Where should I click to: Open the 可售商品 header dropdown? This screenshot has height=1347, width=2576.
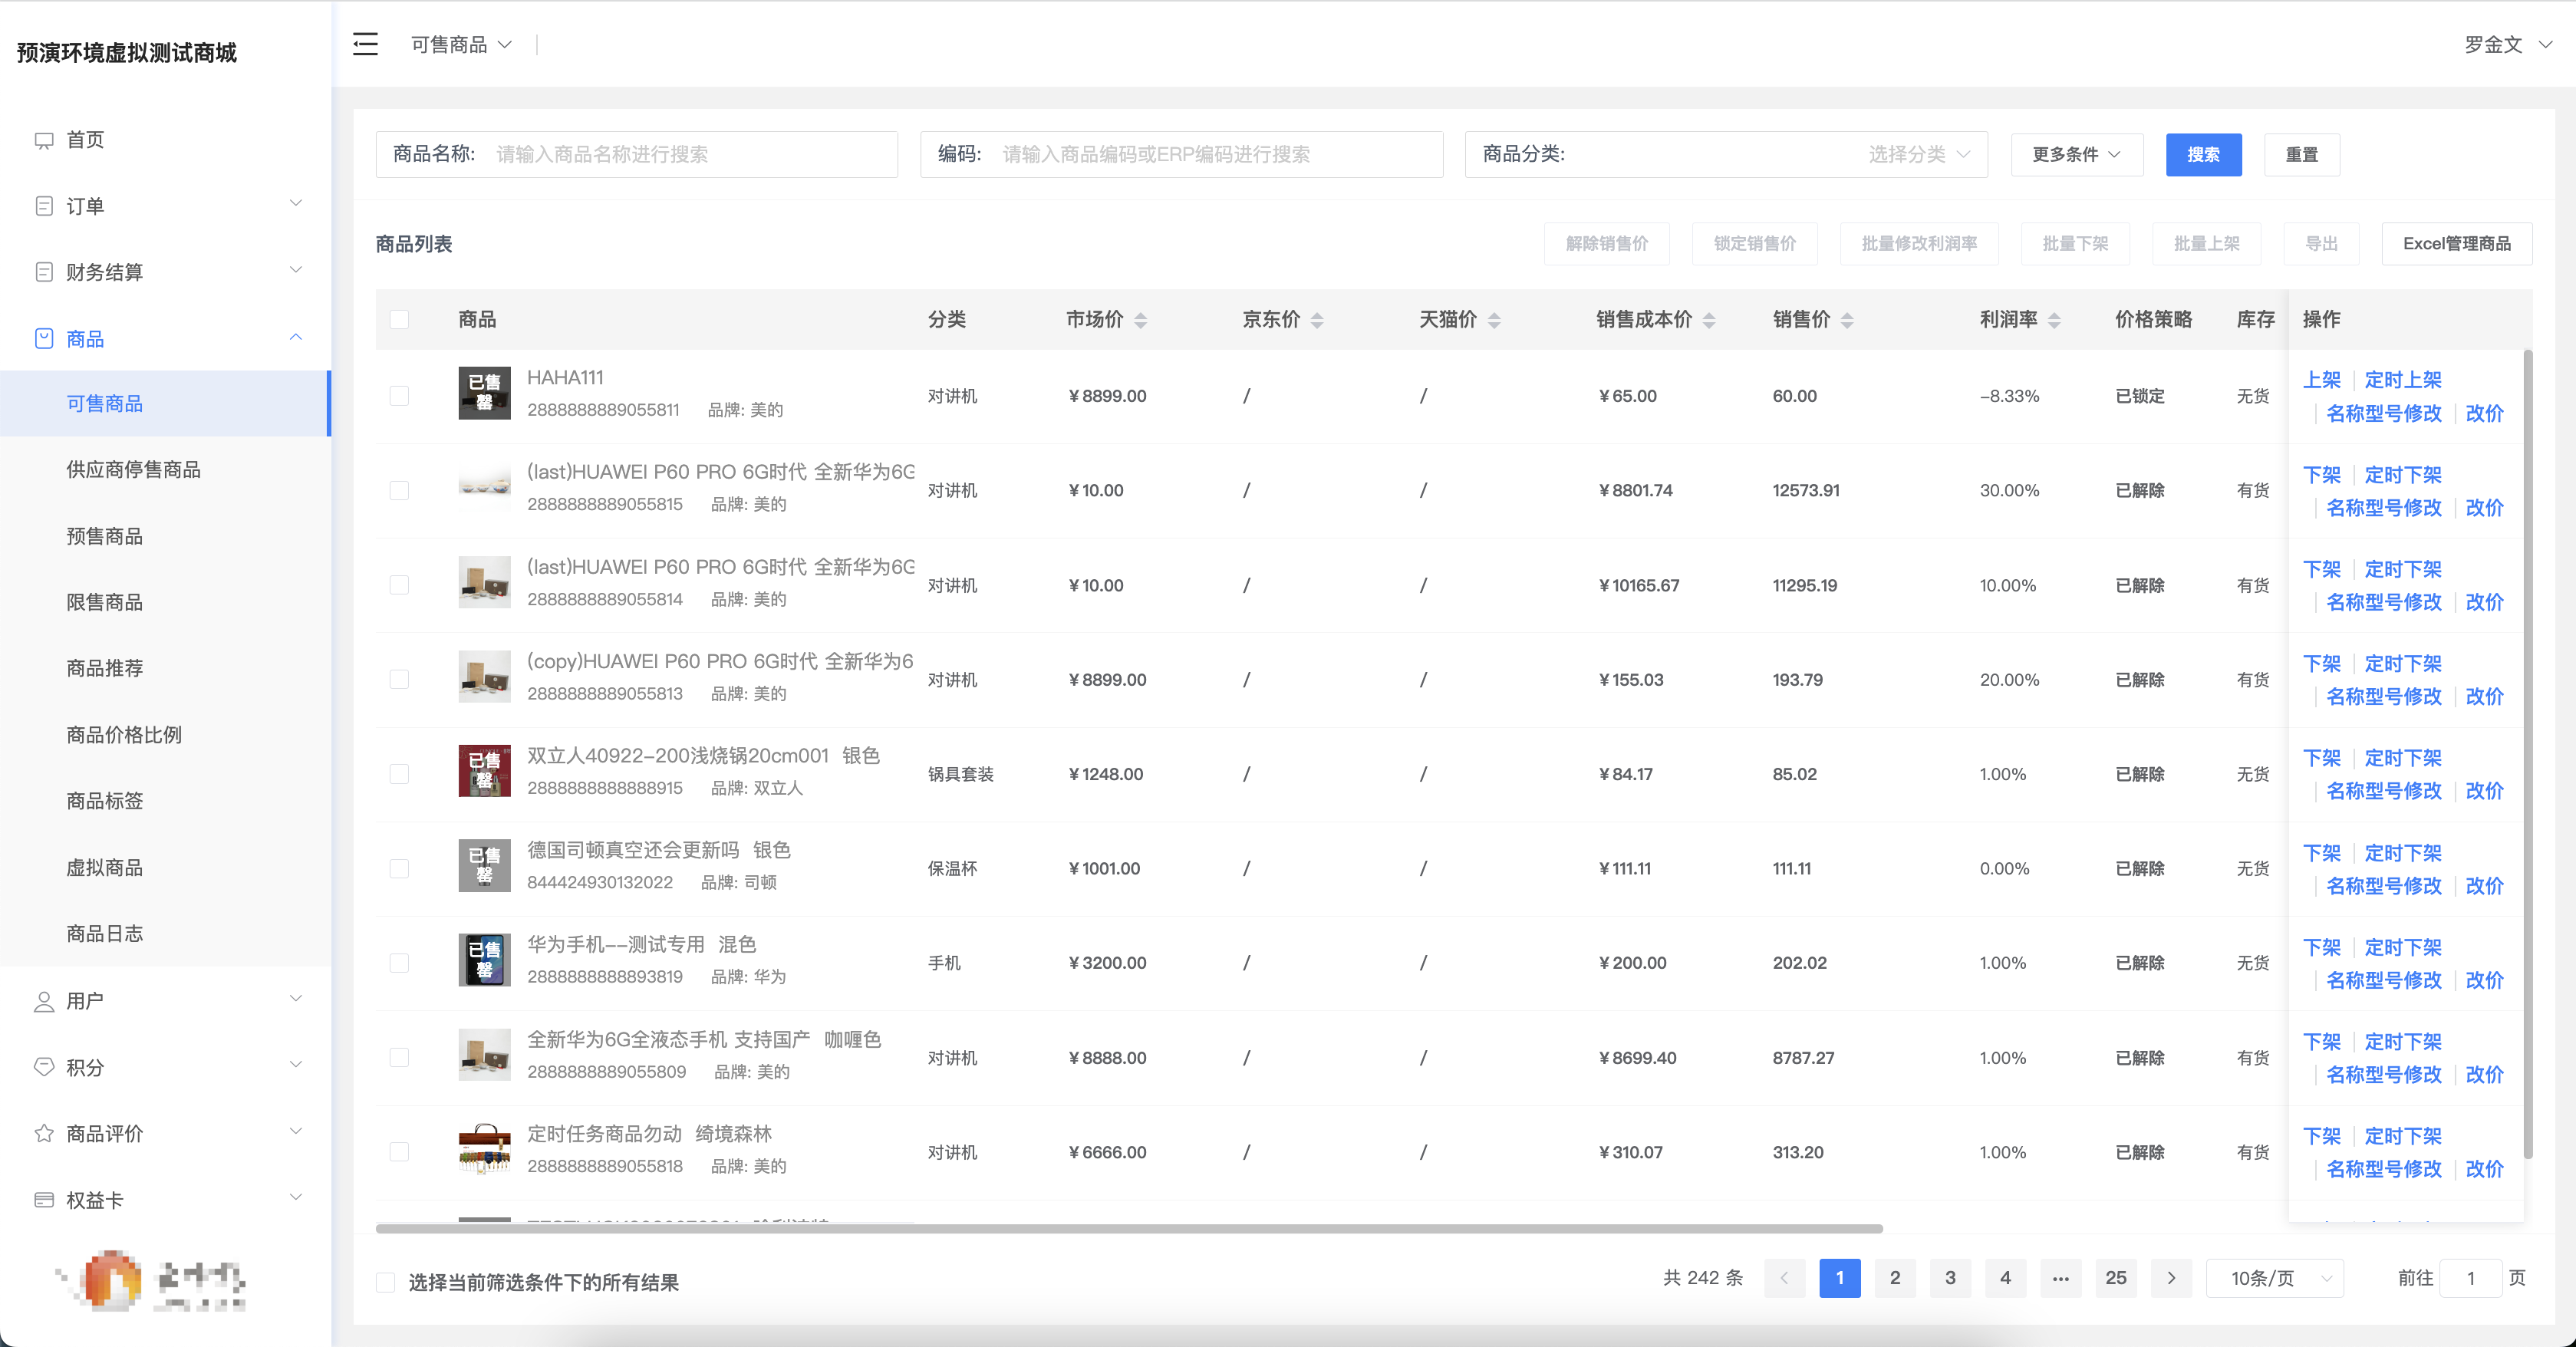click(x=461, y=45)
